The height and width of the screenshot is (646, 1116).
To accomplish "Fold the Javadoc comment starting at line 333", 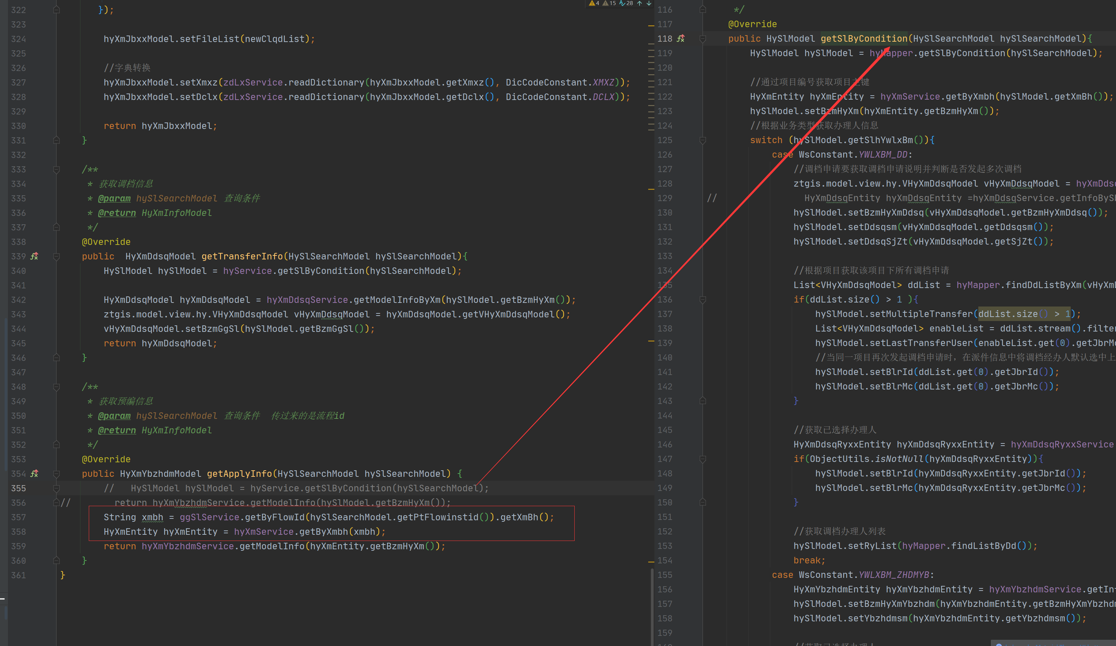I will pyautogui.click(x=56, y=170).
